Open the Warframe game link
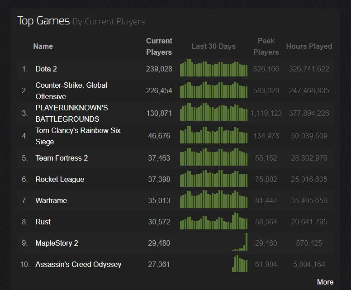Image resolution: width=351 pixels, height=290 pixels. pyautogui.click(x=51, y=200)
